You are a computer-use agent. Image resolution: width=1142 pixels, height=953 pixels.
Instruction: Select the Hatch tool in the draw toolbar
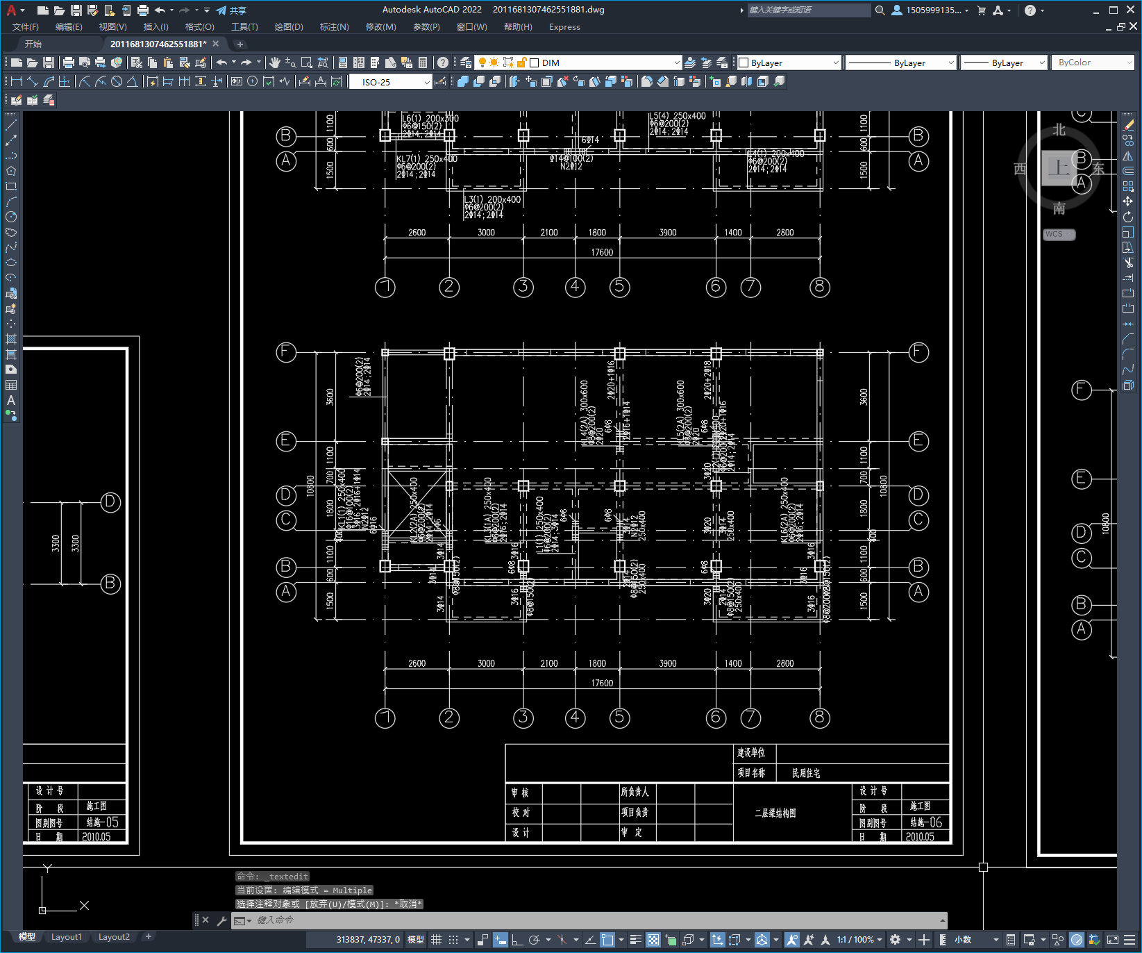click(x=11, y=339)
